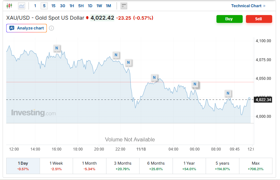Open the news marker near 16:00

pyautogui.click(x=57, y=48)
